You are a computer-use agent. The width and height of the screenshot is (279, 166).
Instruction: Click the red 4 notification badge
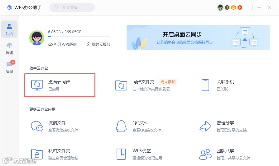pyautogui.click(x=13, y=62)
